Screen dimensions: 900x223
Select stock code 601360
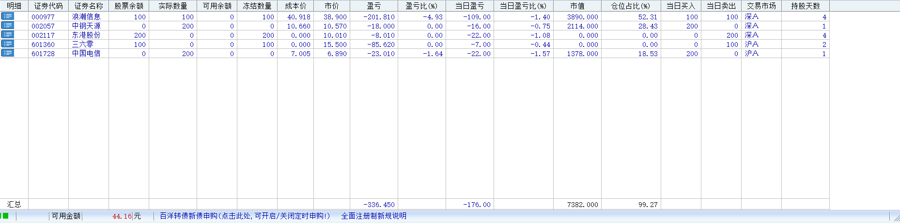click(43, 45)
